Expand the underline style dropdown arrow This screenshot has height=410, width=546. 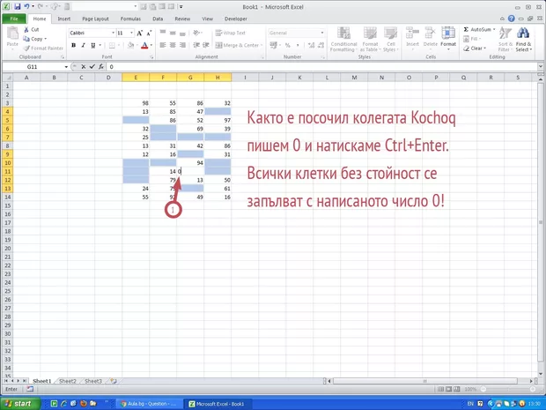click(x=100, y=45)
